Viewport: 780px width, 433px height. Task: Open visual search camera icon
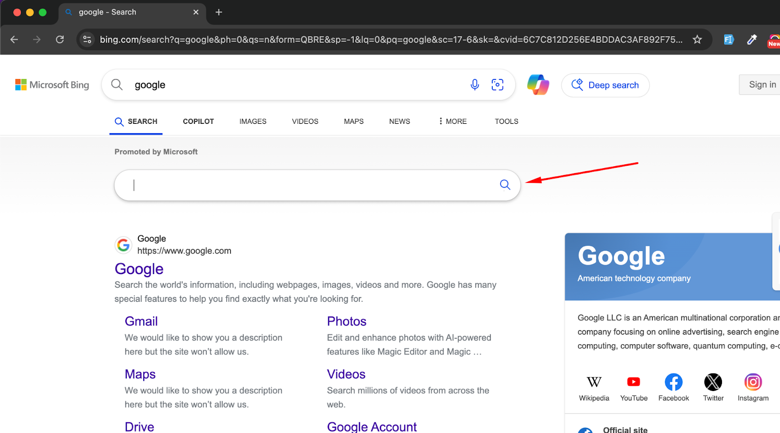497,85
